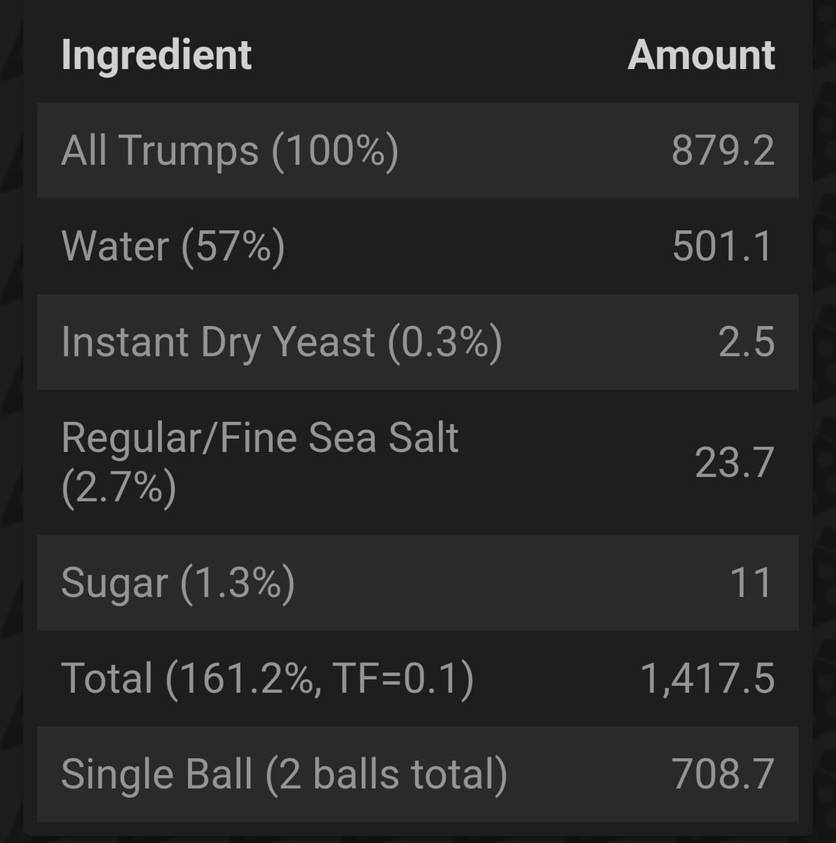
Task: Click the Ingredient column header
Action: click(156, 55)
